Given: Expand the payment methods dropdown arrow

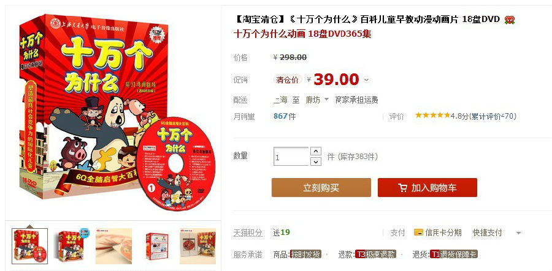Looking at the screenshot, I should click(518, 232).
